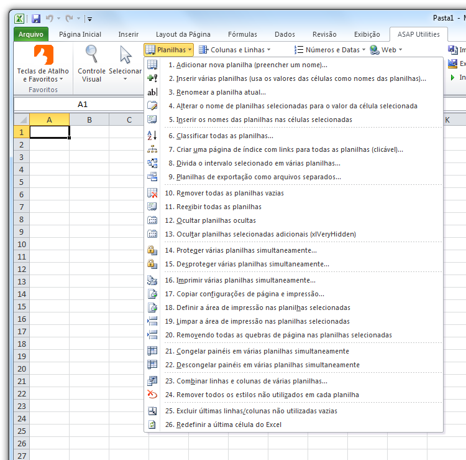This screenshot has width=466, height=460.
Task: Select row 10 header
Action: pyautogui.click(x=22, y=245)
